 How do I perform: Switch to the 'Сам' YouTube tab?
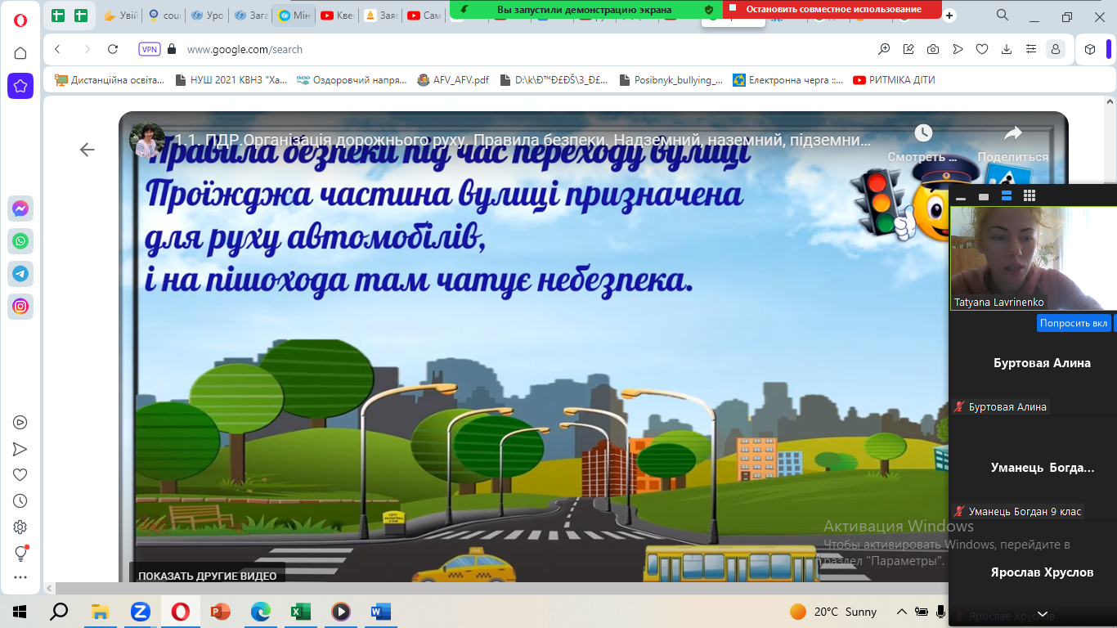pos(424,16)
